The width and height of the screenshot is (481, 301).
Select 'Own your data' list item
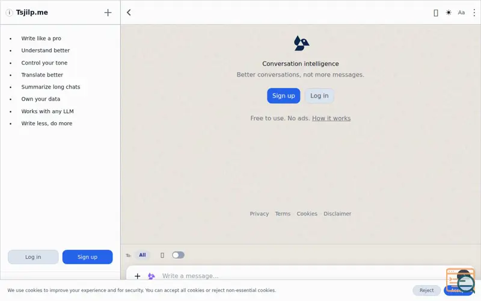(x=40, y=99)
